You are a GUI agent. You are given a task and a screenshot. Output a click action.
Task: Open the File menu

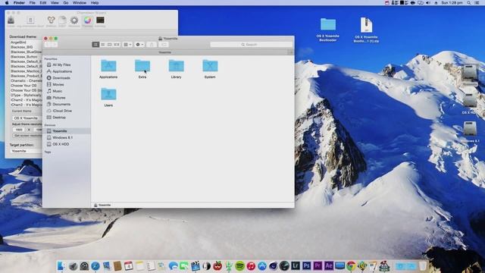(32, 3)
